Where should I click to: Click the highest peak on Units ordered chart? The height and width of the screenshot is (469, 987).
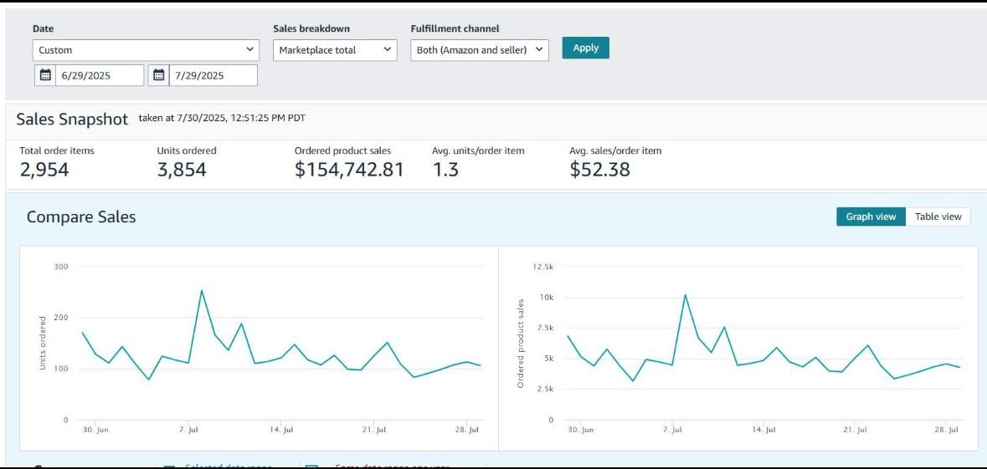[201, 291]
